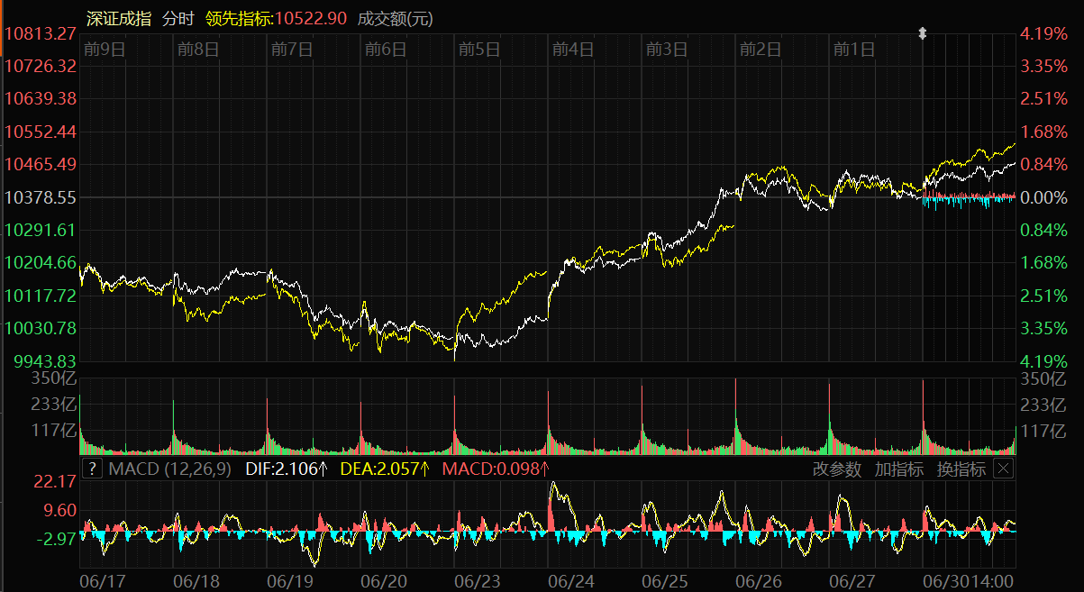The width and height of the screenshot is (1084, 592).
Task: Click the 成交额(元) turnover label
Action: 395,19
